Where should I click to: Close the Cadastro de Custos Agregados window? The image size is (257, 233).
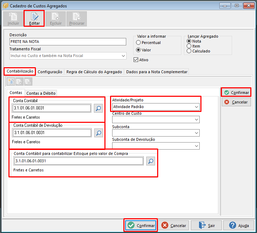(x=249, y=6)
